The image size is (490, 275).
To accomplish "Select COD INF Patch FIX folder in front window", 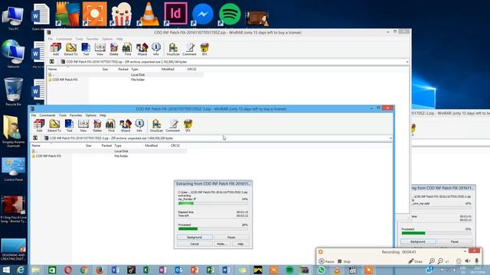I will (x=48, y=156).
